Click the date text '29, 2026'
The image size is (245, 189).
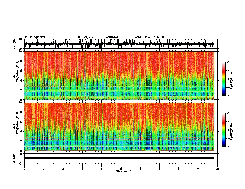click(89, 37)
